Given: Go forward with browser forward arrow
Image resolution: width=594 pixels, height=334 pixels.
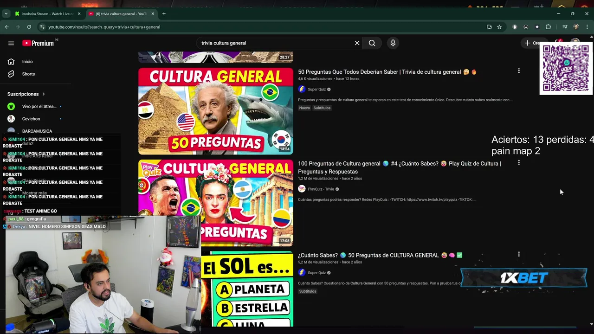Looking at the screenshot, I should click(18, 27).
